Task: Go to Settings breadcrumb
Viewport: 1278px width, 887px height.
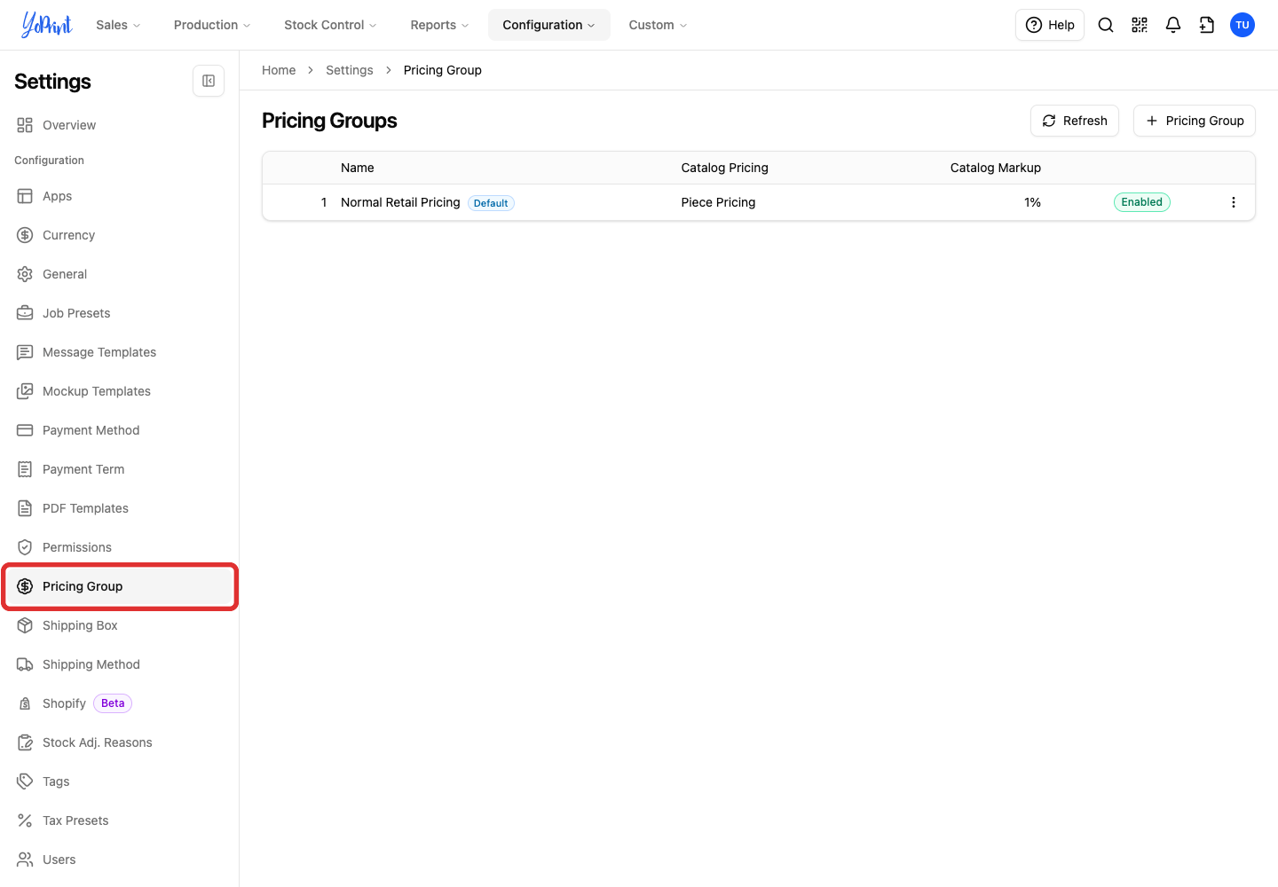Action: click(350, 70)
